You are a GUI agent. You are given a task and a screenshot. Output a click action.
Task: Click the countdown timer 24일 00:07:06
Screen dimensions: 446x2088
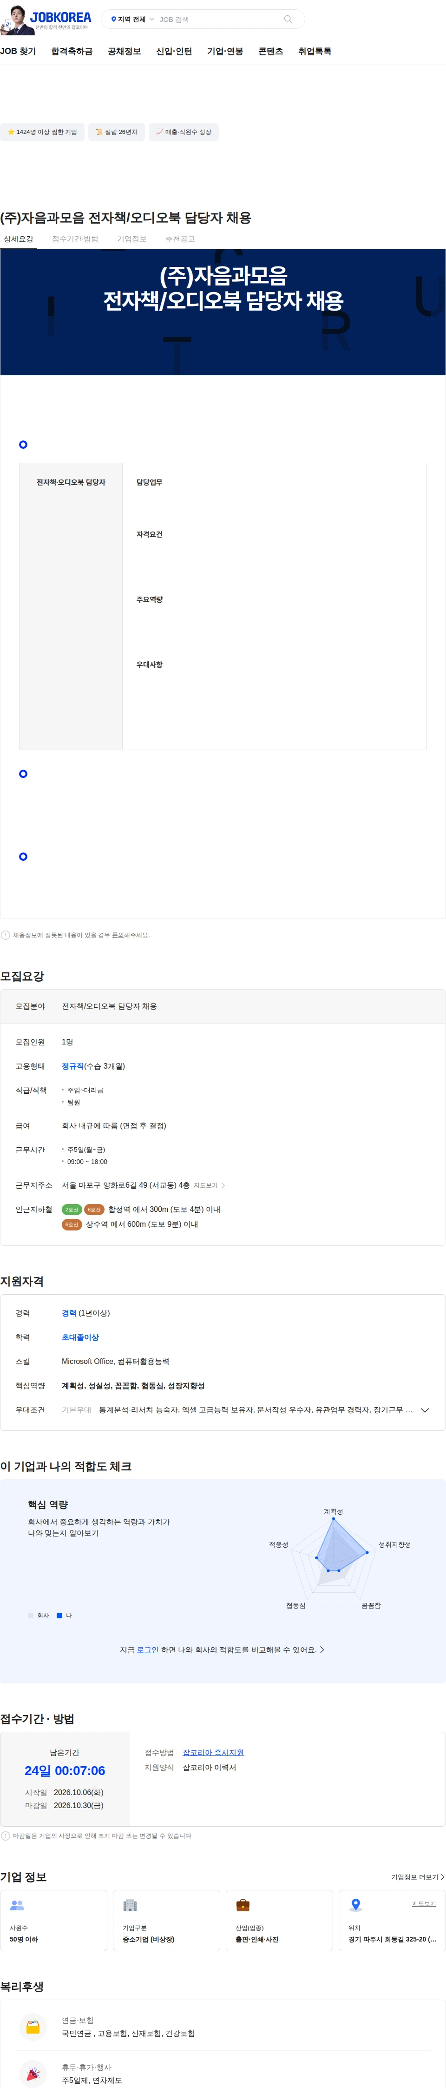click(x=65, y=1771)
